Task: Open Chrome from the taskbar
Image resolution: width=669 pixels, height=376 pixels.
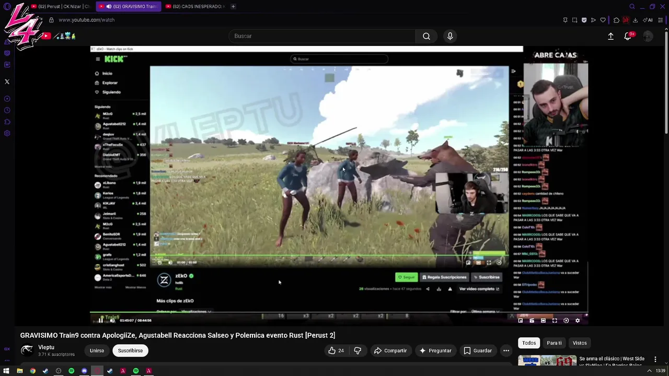Action: point(32,371)
